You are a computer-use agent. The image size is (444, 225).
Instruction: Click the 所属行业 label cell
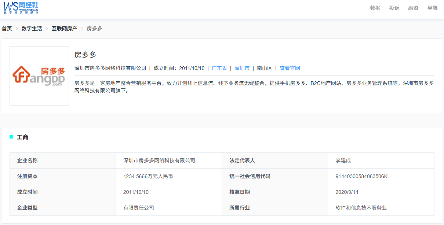(x=275, y=208)
